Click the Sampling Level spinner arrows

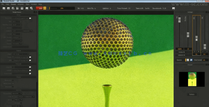tap(21, 25)
